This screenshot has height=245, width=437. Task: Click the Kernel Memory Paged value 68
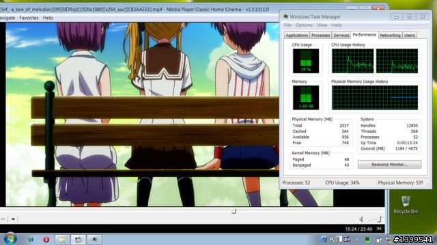coord(346,159)
